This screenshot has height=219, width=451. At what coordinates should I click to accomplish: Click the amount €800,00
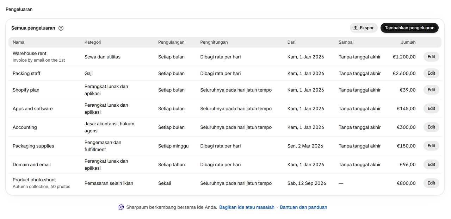tap(406, 183)
